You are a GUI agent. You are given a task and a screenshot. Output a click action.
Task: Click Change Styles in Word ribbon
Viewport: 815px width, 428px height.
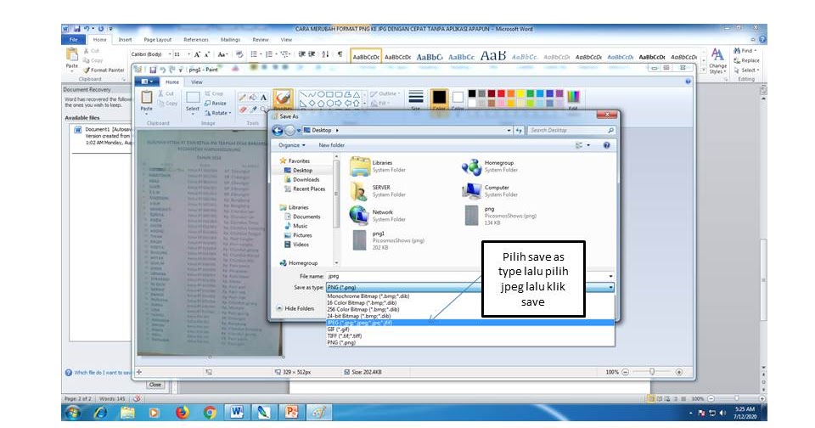click(x=718, y=60)
